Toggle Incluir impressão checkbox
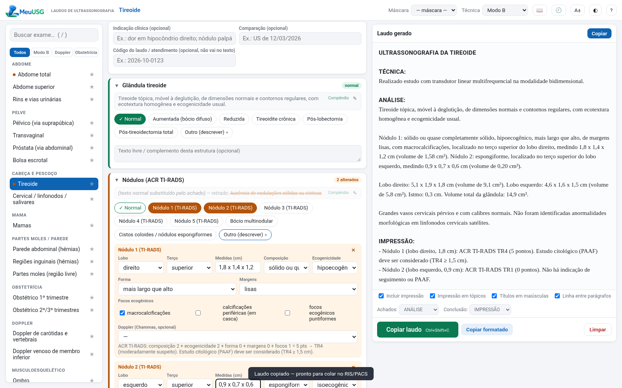Image resolution: width=622 pixels, height=388 pixels. click(x=381, y=296)
